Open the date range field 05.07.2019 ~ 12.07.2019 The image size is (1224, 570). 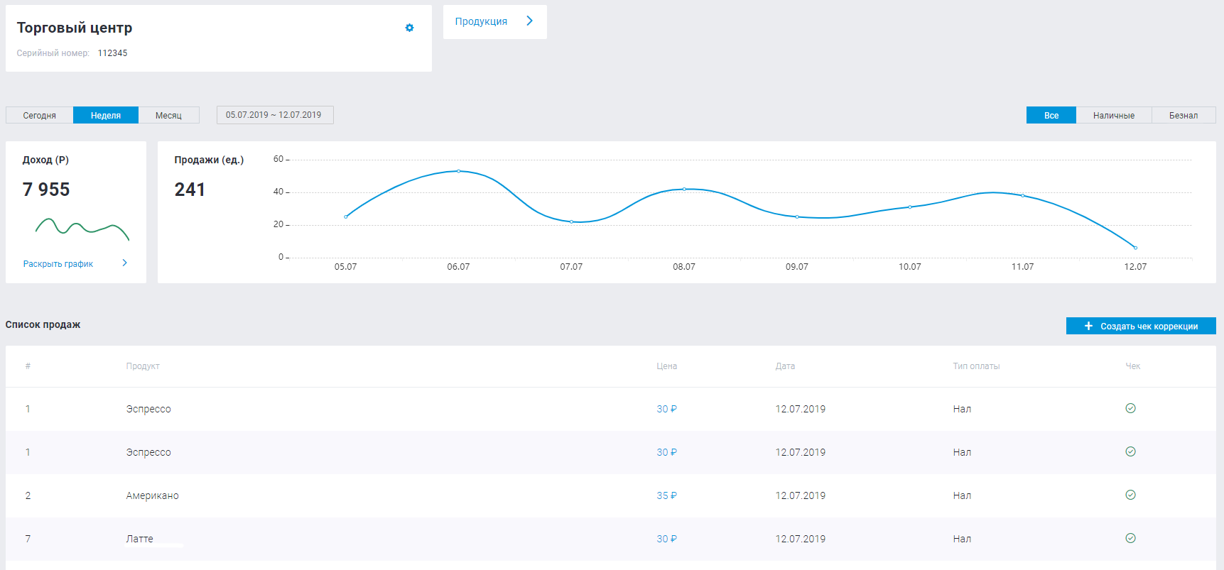pos(275,115)
